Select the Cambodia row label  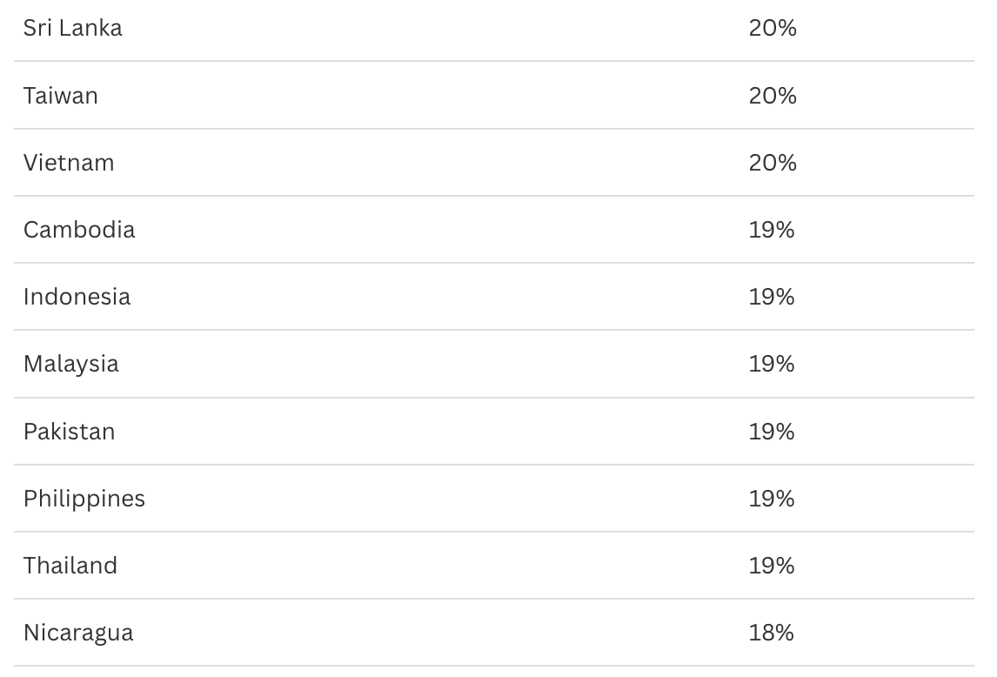tap(79, 230)
